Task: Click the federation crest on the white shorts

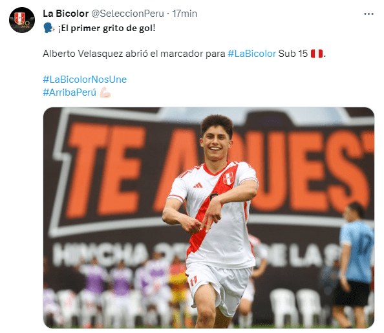Action: tap(193, 281)
